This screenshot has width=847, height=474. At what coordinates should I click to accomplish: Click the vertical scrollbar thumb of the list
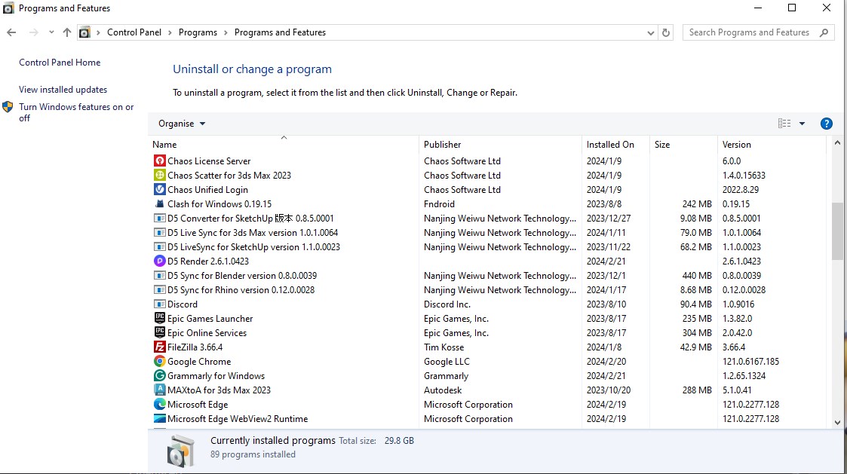point(836,232)
